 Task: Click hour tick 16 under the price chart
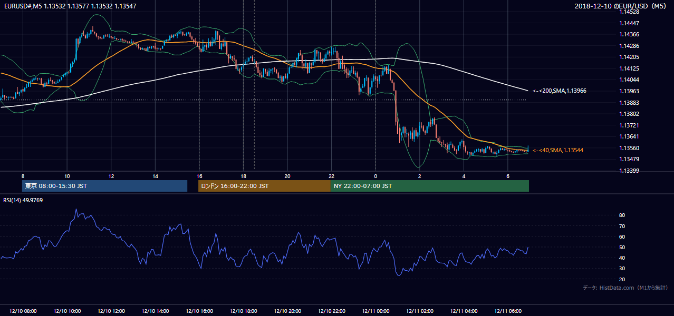coord(199,176)
